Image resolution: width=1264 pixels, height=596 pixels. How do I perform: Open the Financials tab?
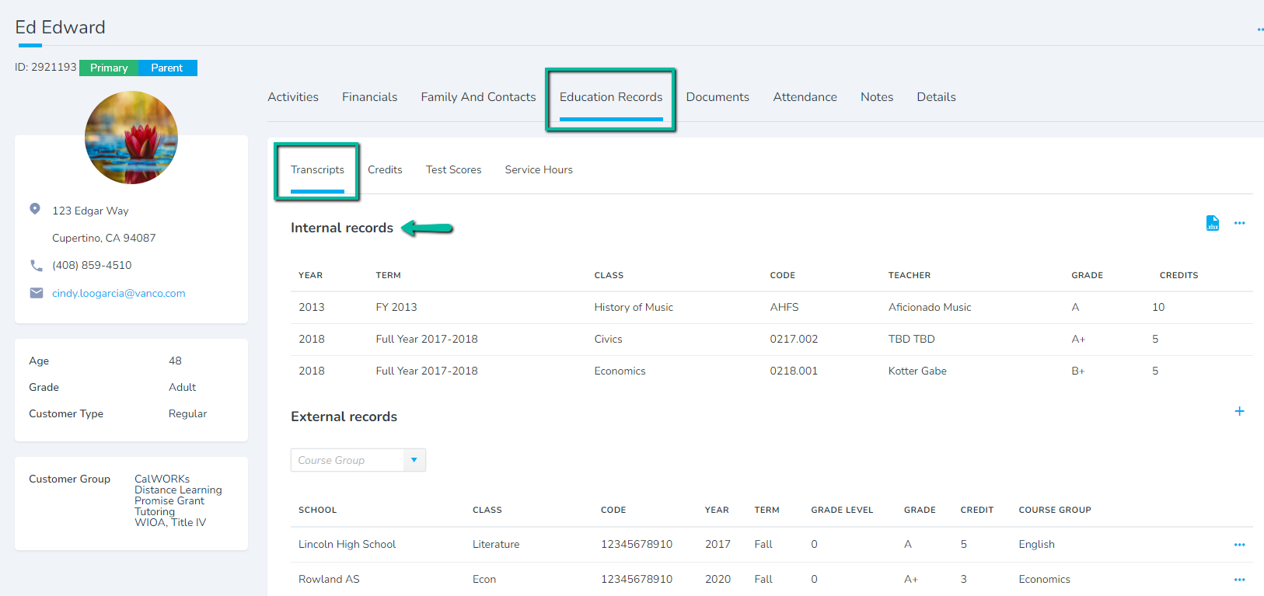(369, 97)
